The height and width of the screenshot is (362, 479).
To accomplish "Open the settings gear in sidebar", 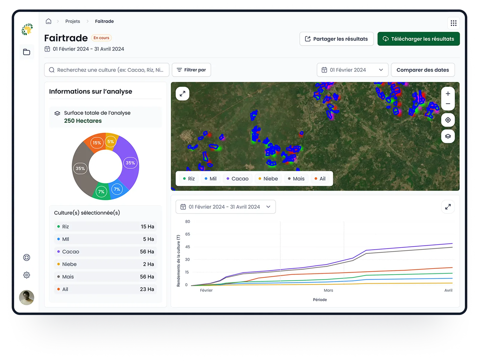I will pyautogui.click(x=27, y=275).
